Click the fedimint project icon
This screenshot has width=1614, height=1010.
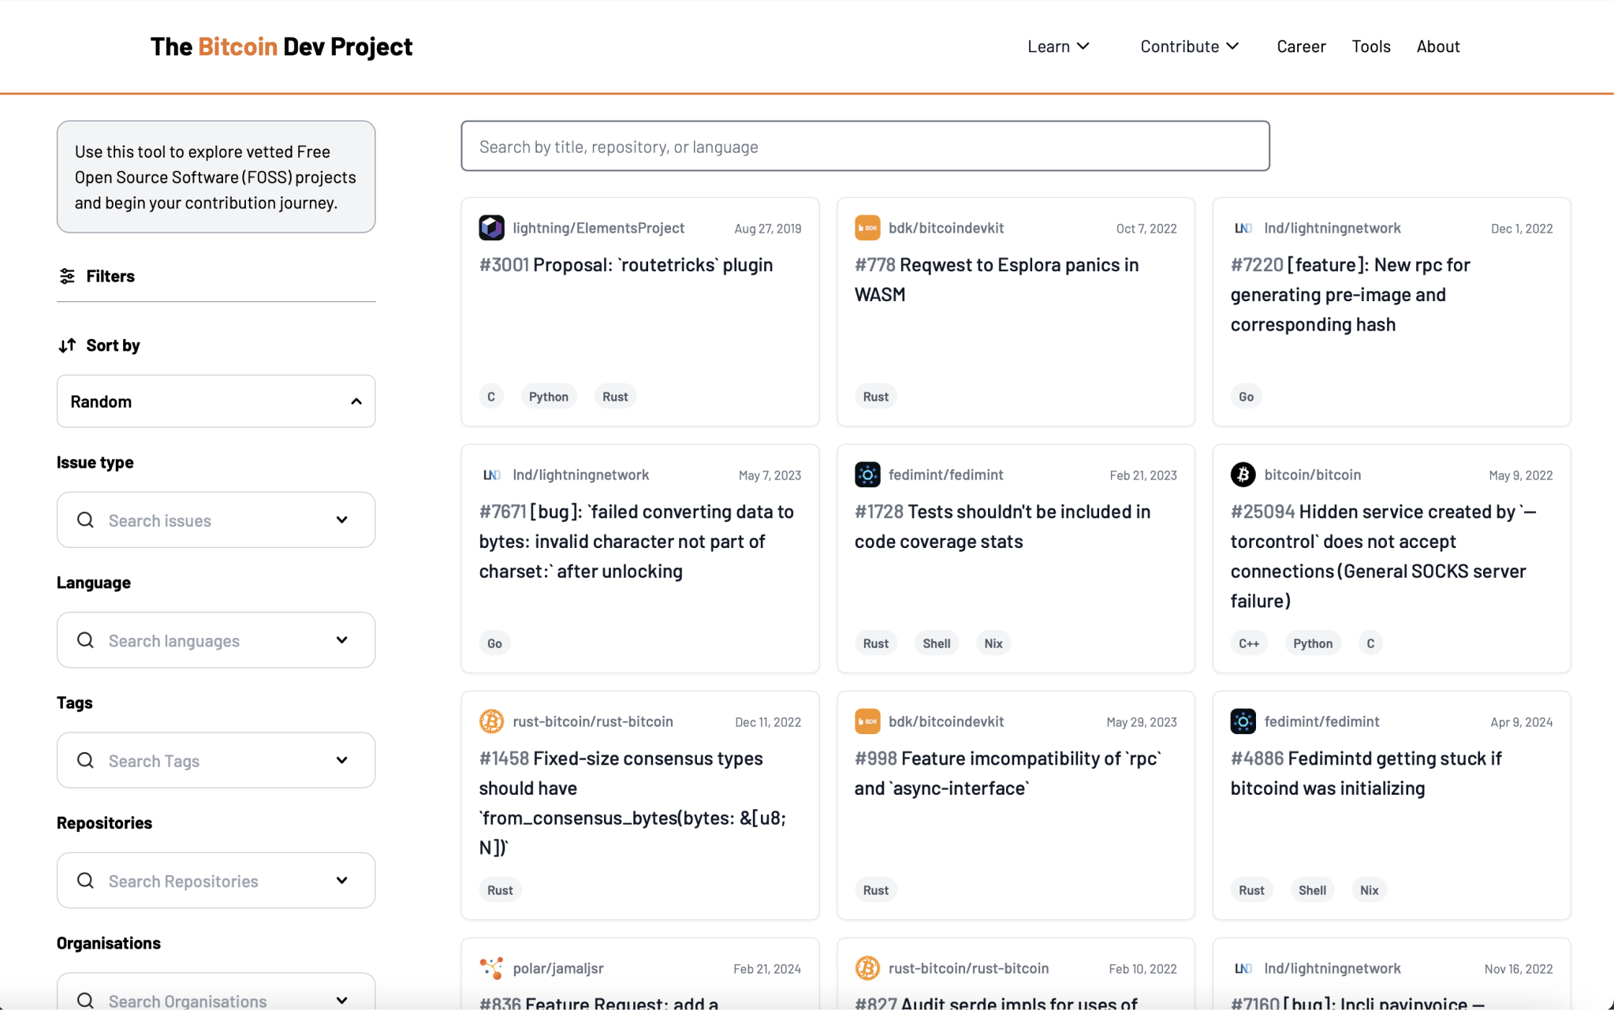pos(867,474)
